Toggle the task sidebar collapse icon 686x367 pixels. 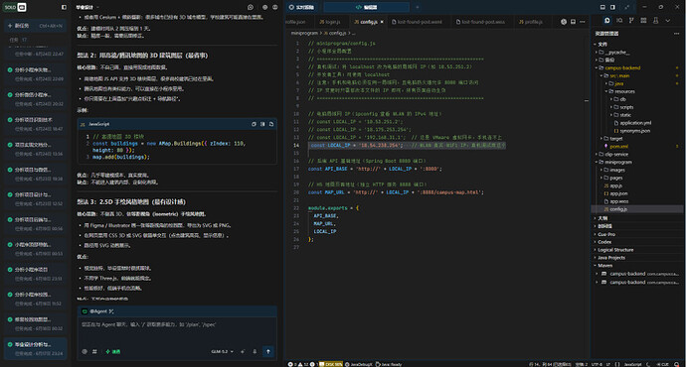coord(64,7)
